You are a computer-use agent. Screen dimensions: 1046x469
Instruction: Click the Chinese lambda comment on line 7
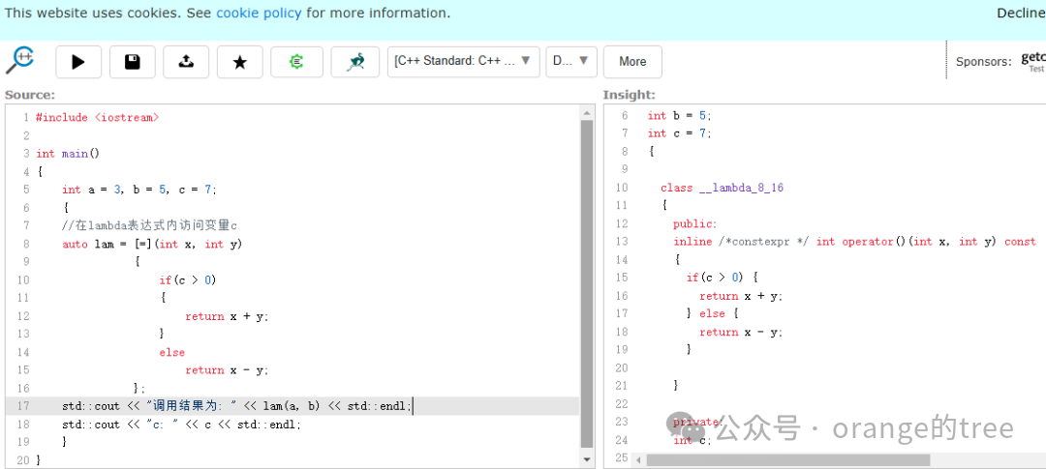[149, 226]
